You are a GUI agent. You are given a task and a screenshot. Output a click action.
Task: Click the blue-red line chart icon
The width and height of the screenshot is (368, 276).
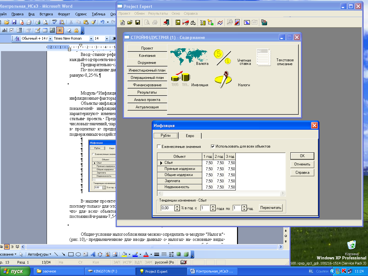pyautogui.click(x=220, y=23)
